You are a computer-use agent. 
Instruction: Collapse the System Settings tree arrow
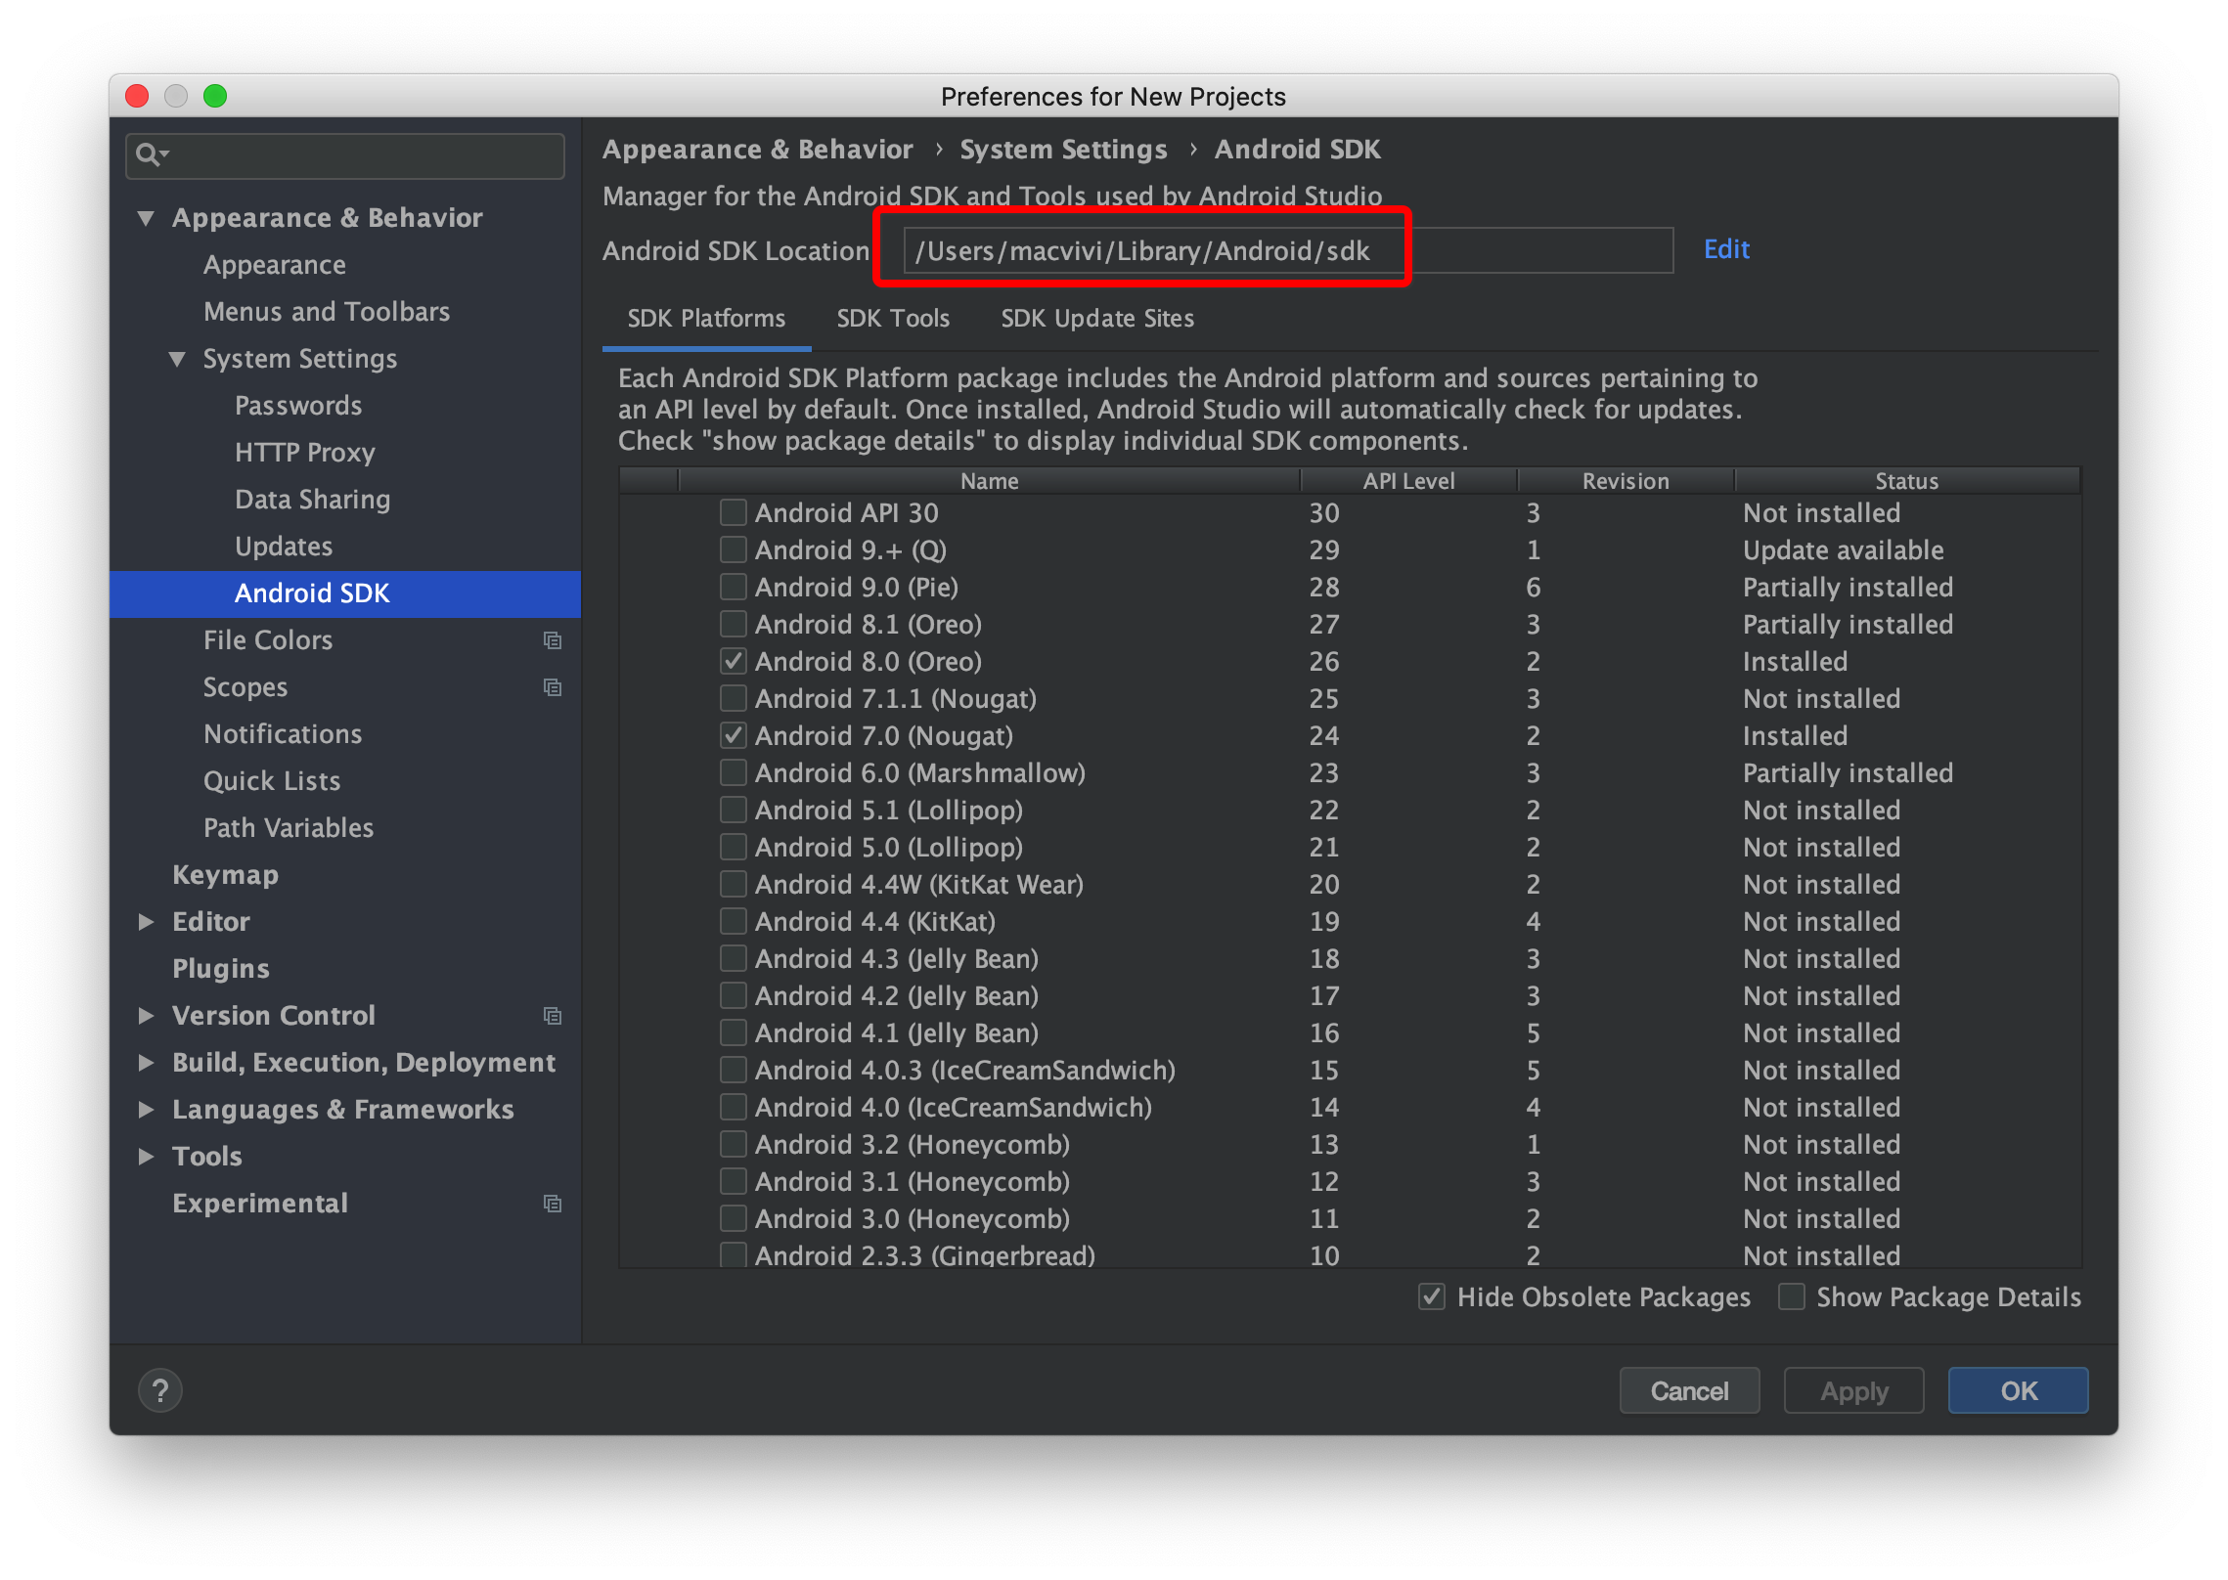pos(177,359)
